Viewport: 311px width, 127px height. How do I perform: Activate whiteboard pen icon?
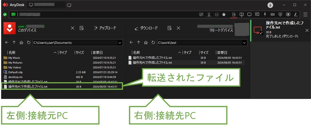296,14
